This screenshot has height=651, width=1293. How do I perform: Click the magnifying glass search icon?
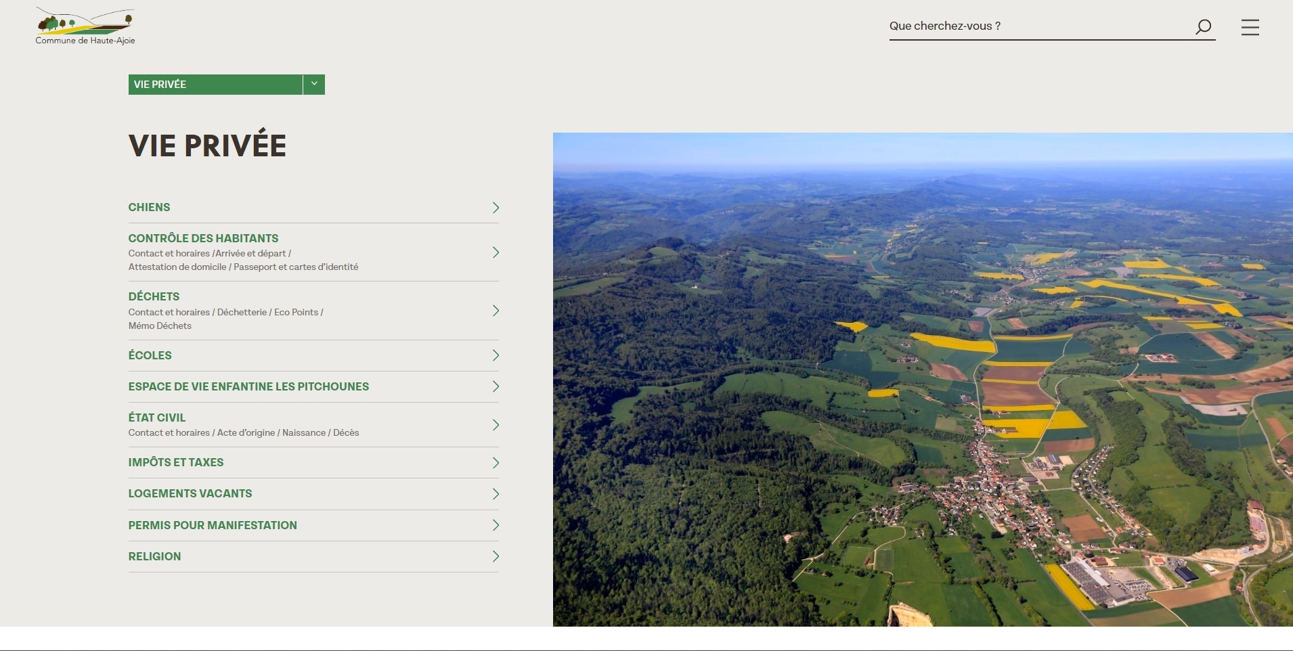[1202, 27]
